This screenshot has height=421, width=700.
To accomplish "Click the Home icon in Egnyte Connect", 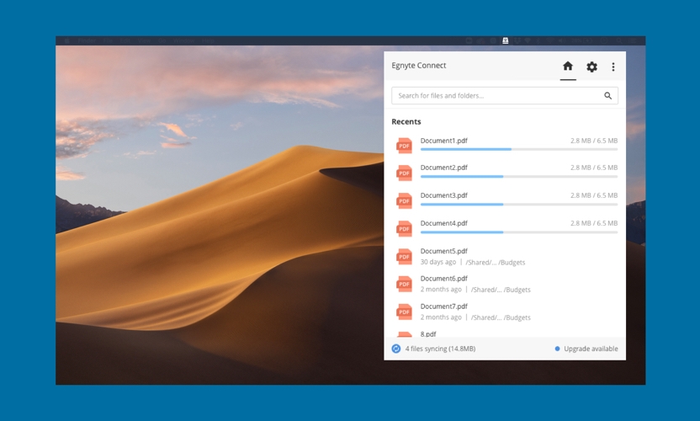I will (568, 67).
